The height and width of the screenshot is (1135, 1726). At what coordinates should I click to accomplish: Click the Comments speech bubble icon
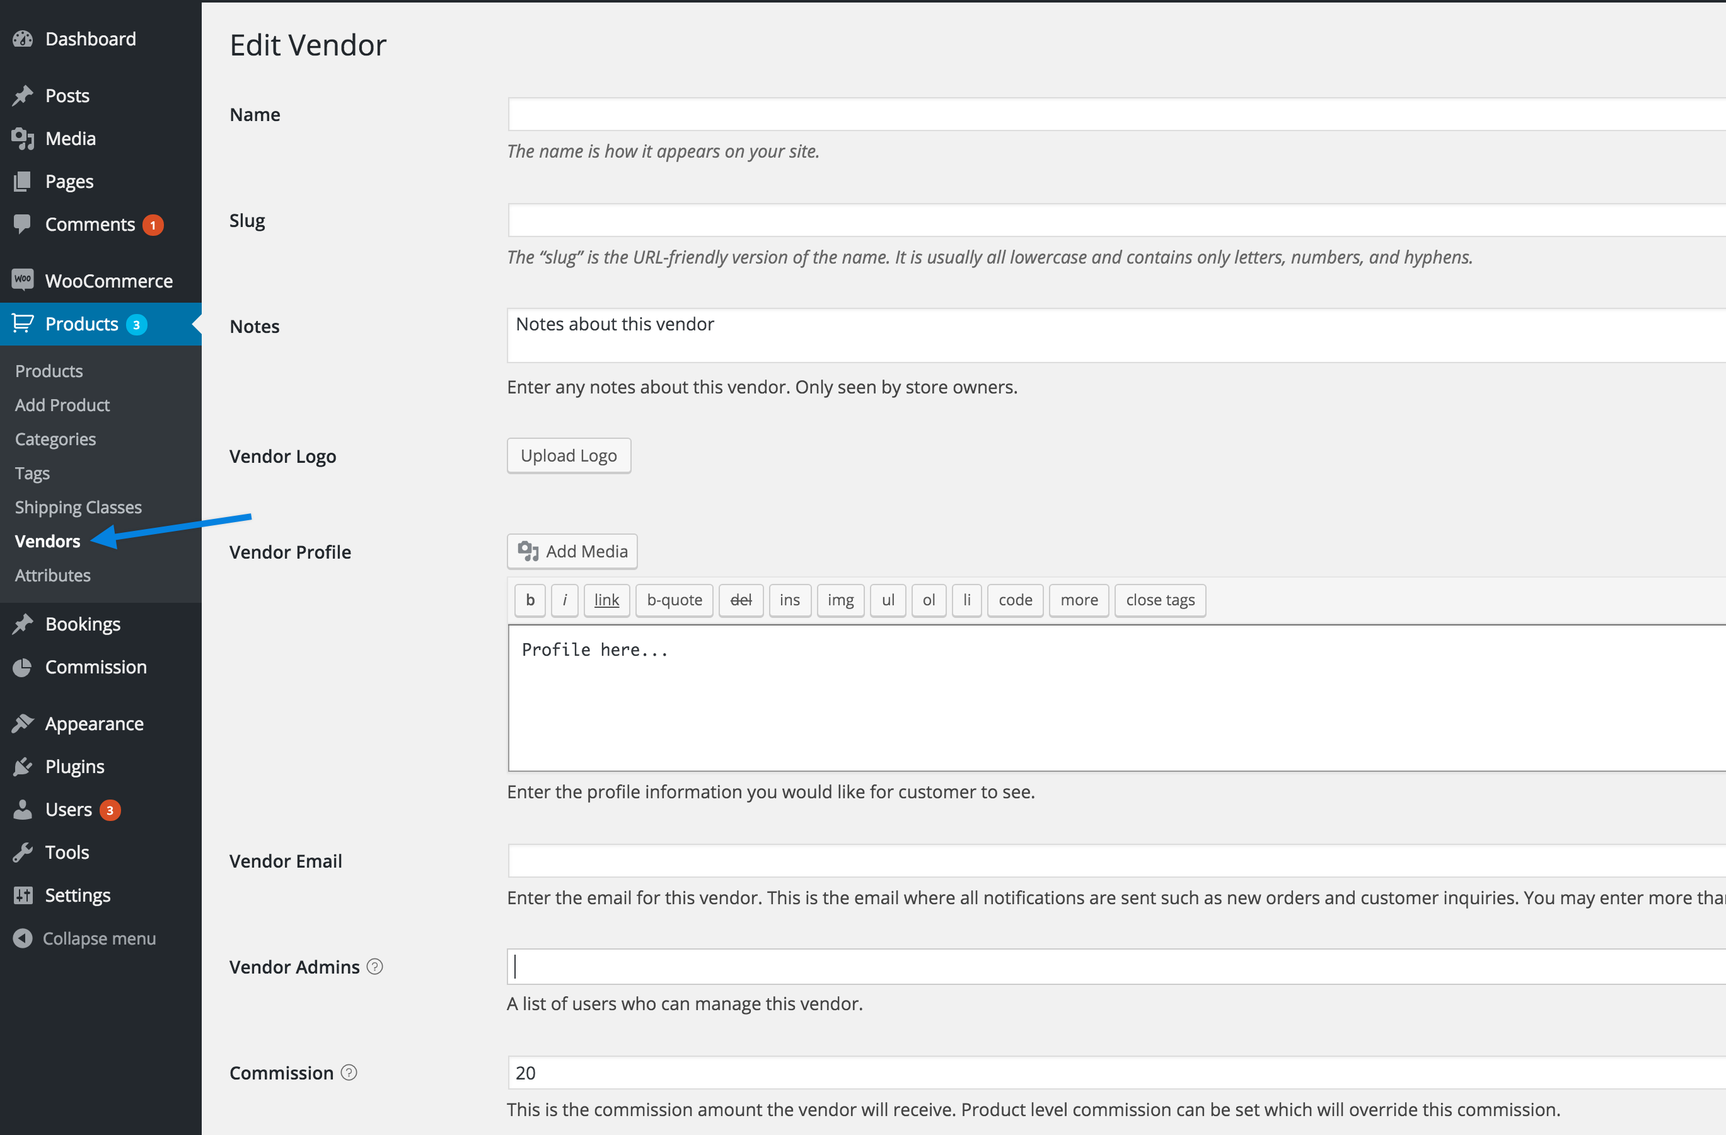[23, 224]
